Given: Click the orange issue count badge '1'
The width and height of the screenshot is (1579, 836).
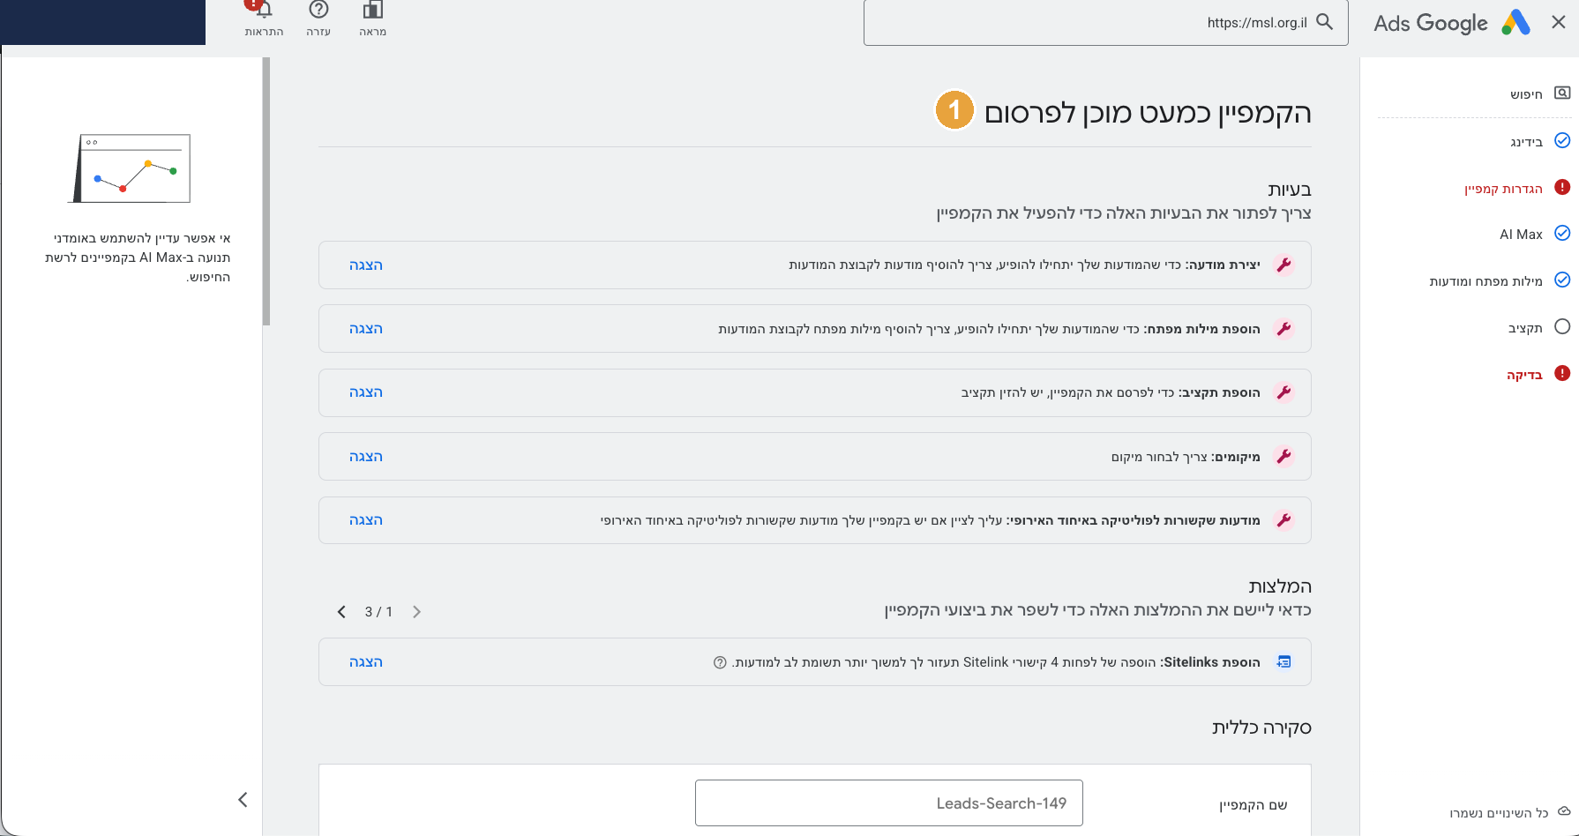Looking at the screenshot, I should click(954, 110).
